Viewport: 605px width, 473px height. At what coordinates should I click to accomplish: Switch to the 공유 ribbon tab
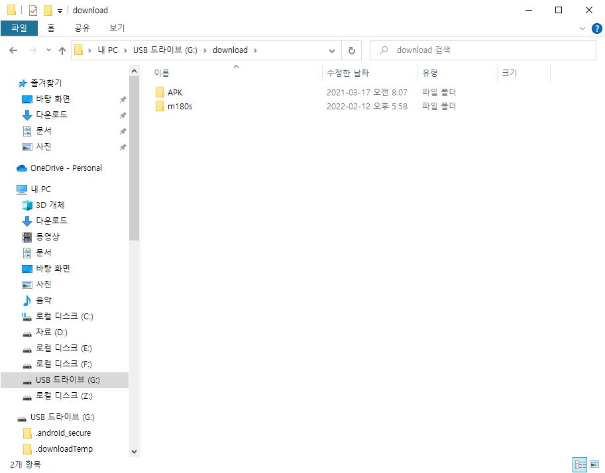(82, 28)
